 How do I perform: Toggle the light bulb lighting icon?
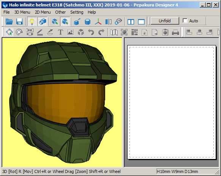(32, 22)
